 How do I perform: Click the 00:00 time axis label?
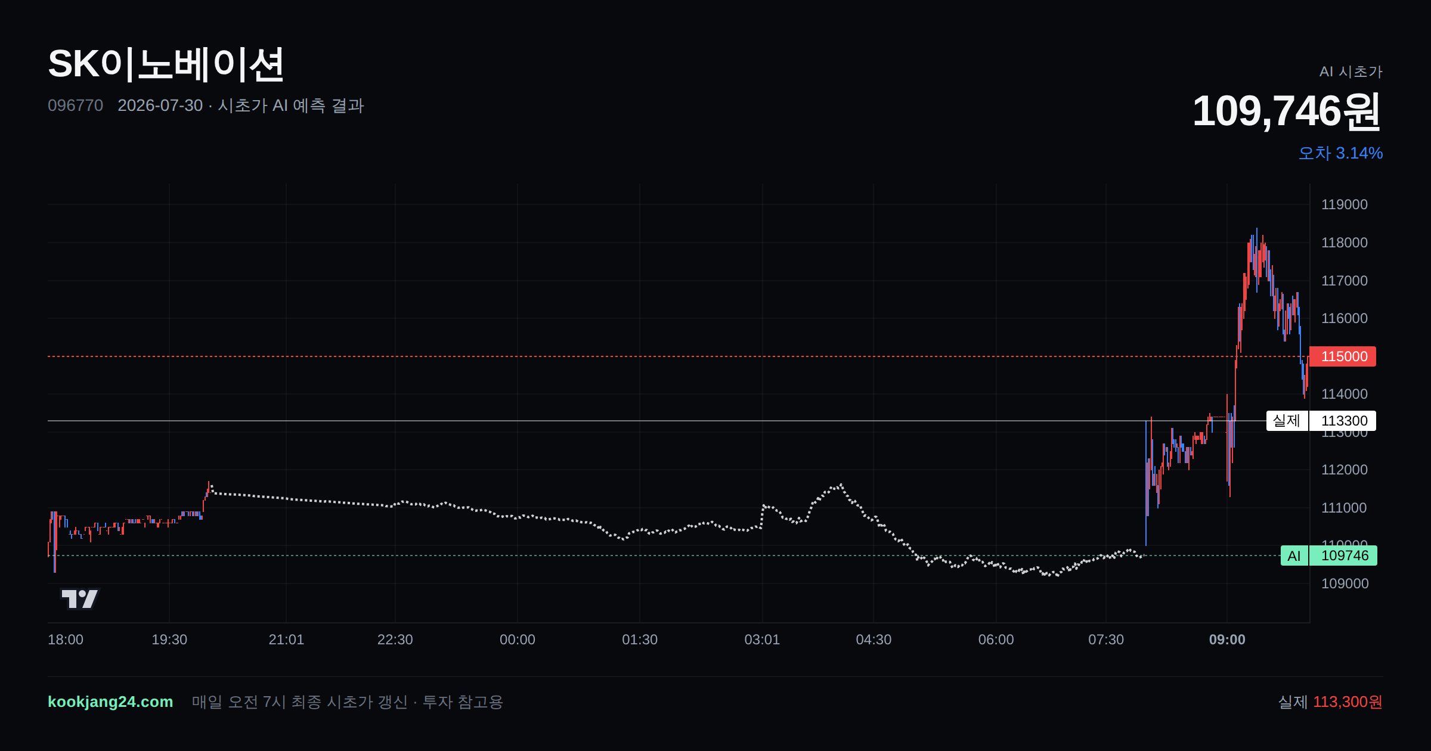pos(518,640)
